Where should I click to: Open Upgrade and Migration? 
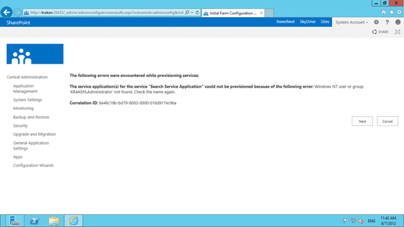pos(34,134)
